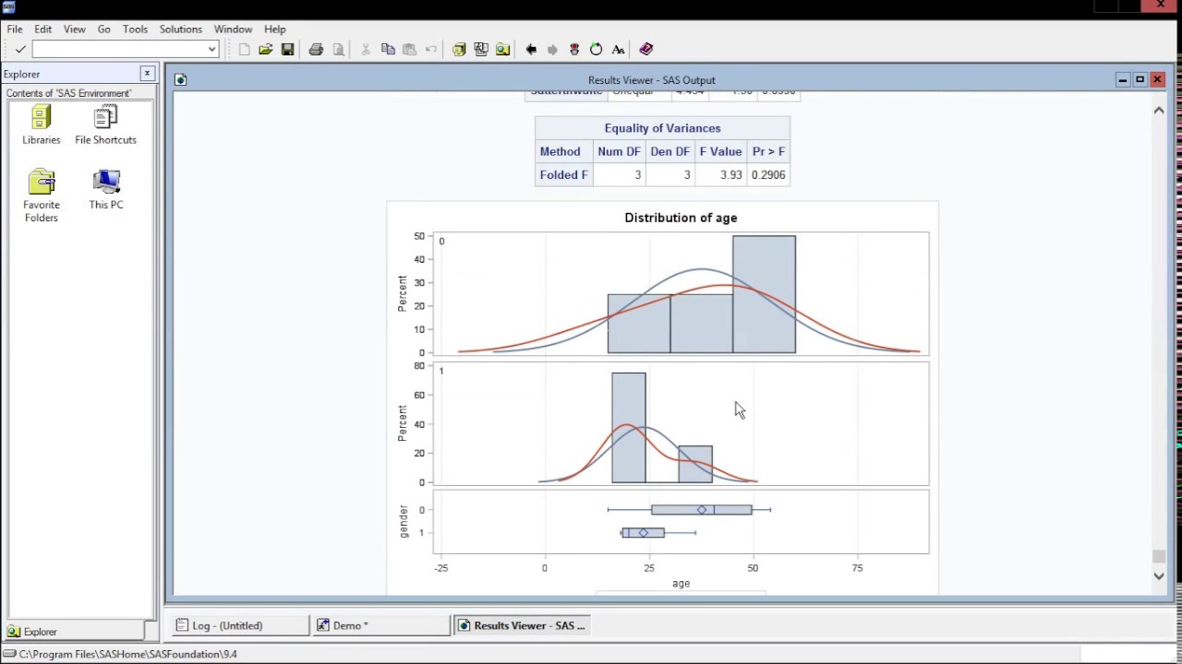Image resolution: width=1182 pixels, height=664 pixels.
Task: Open the Libraries icon in Explorer
Action: click(x=42, y=125)
